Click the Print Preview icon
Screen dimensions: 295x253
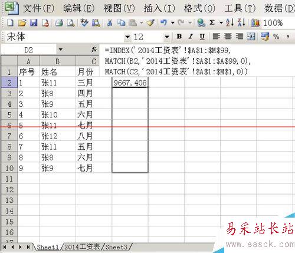point(71,23)
